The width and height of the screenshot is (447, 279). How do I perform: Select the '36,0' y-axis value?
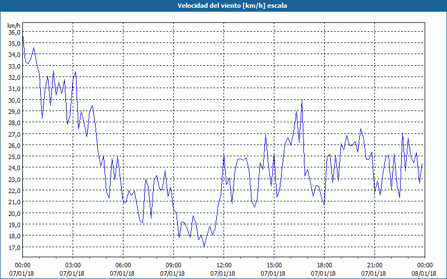click(x=15, y=32)
